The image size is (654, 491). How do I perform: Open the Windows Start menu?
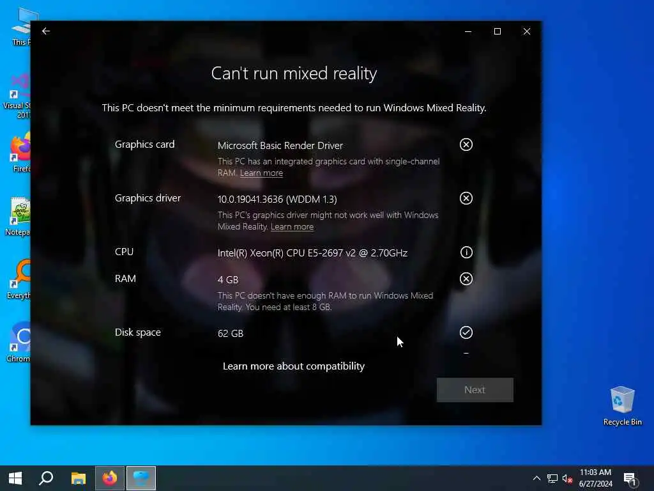point(15,478)
